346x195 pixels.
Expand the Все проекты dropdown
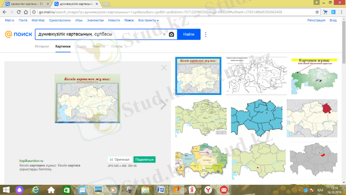pos(148,20)
